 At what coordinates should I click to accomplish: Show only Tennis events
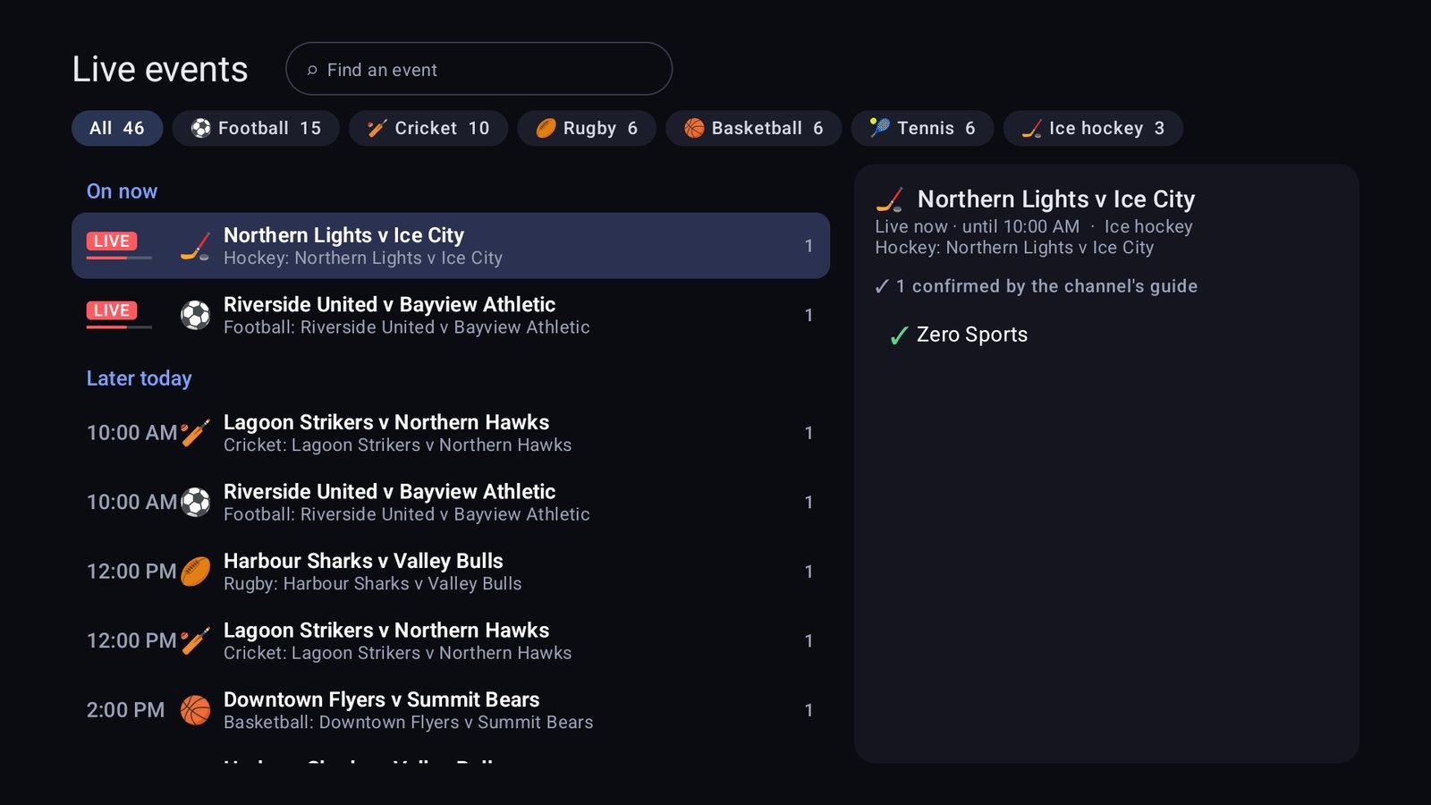point(922,128)
